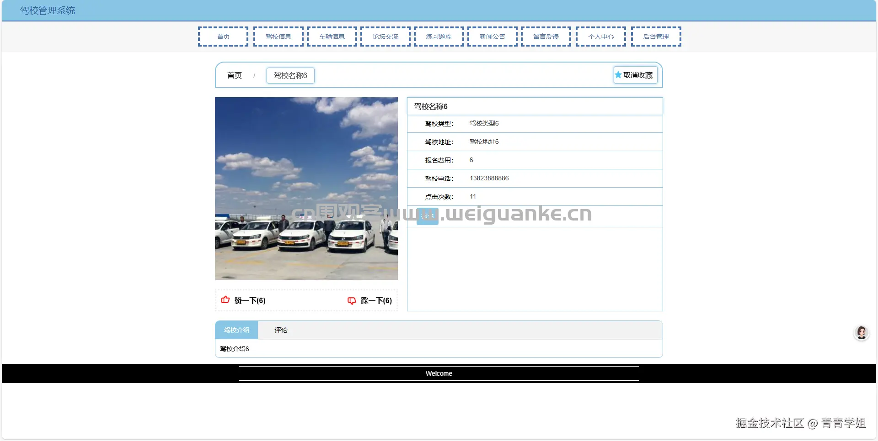Image resolution: width=878 pixels, height=441 pixels.
Task: Switch to the 评论 tab
Action: pyautogui.click(x=281, y=330)
